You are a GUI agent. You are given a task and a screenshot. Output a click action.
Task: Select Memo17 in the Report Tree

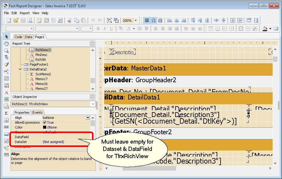[x=41, y=79]
